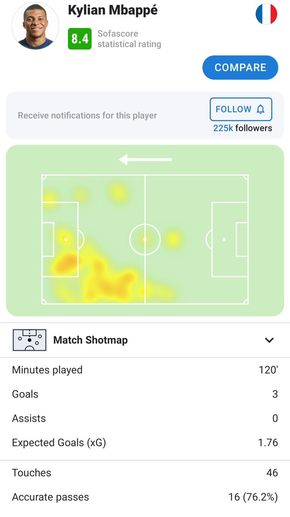Click the Match Shotmap pitch icon

29,340
